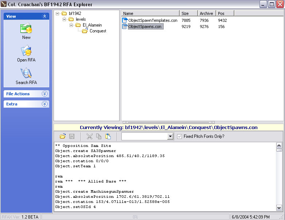Click the cut scissors icon
The height and width of the screenshot is (220, 285).
pos(89,136)
